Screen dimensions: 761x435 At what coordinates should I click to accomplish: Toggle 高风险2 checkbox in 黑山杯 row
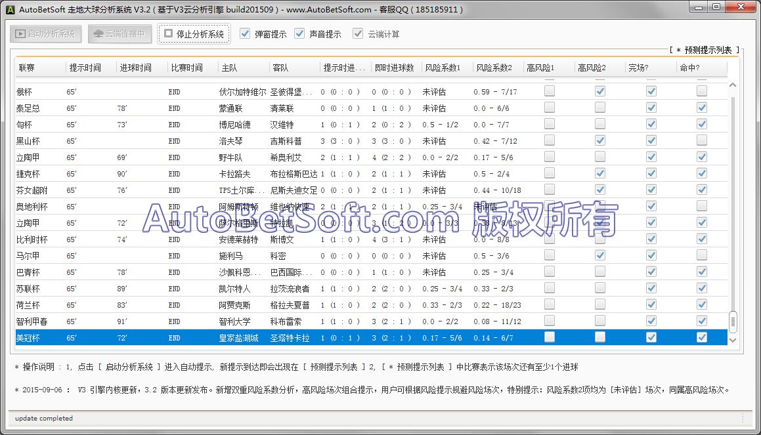pyautogui.click(x=600, y=140)
